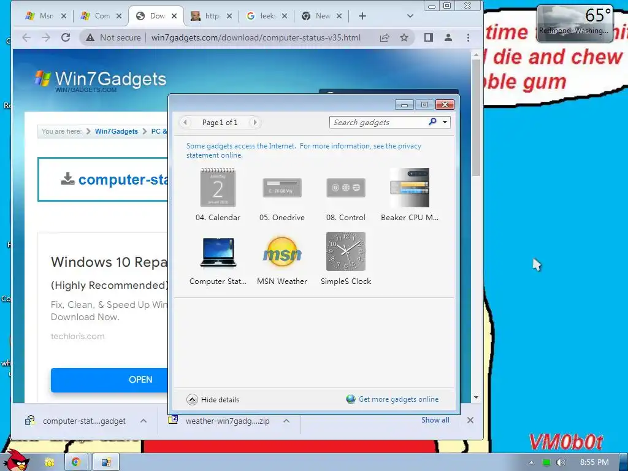Click the volume speaker tray icon
The height and width of the screenshot is (471, 628).
pyautogui.click(x=561, y=462)
